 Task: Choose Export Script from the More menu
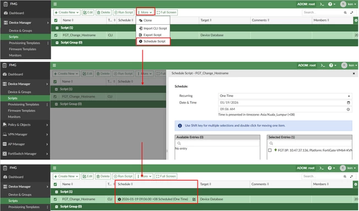(x=153, y=35)
